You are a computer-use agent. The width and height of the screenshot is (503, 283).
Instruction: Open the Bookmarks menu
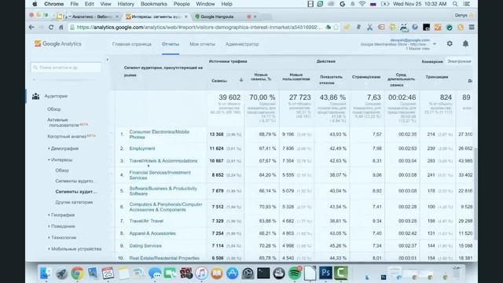154,4
